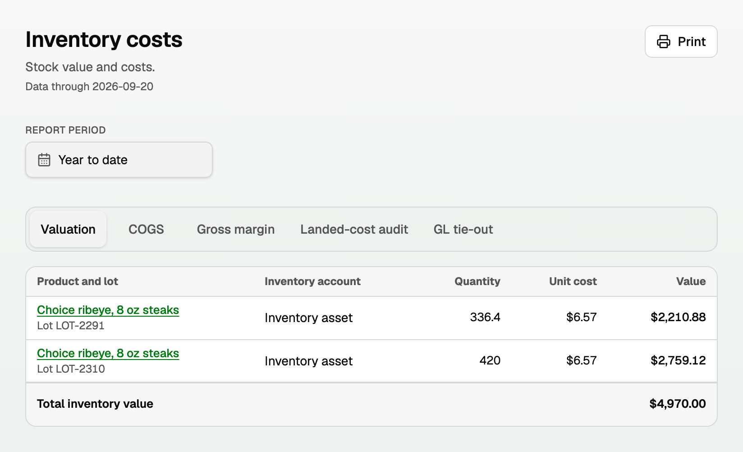Open Choice ribeye link for Lot LOT-2310
Viewport: 743px width, 452px height.
(x=108, y=353)
